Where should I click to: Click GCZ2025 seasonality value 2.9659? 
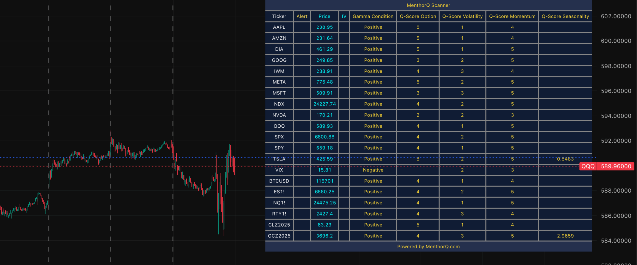565,236
